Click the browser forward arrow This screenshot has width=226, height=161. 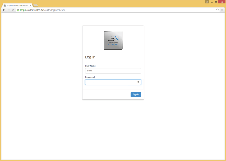click(x=9, y=10)
